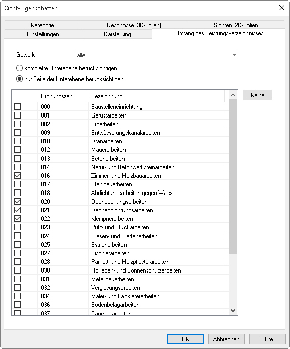290x349 pixels.
Task: Uncheck the 016 Zimmer- und Holzbauarbeiten checkbox
Action: coord(18,176)
